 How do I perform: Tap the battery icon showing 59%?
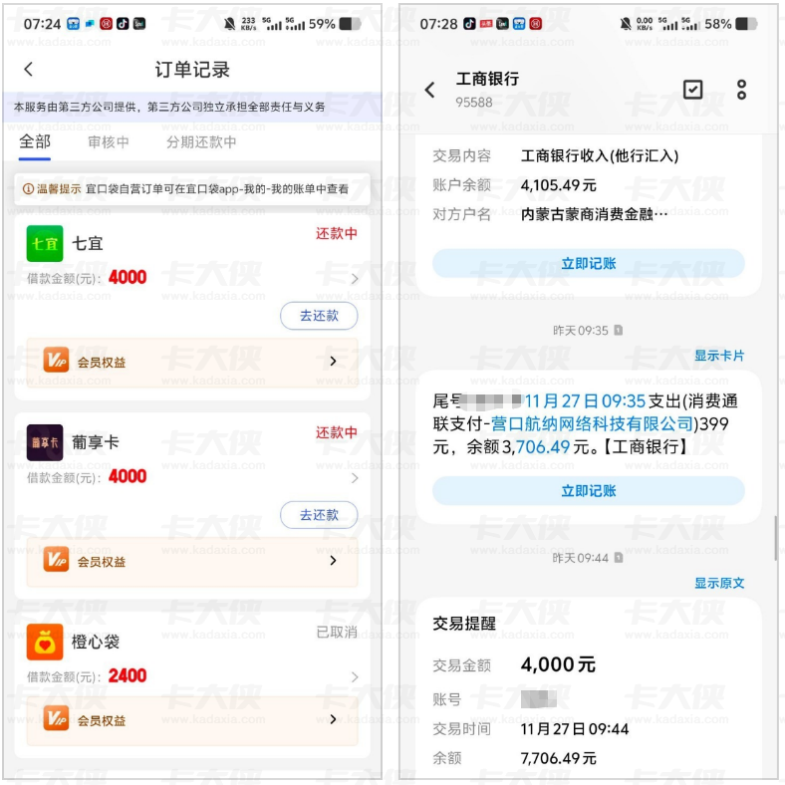click(x=350, y=24)
